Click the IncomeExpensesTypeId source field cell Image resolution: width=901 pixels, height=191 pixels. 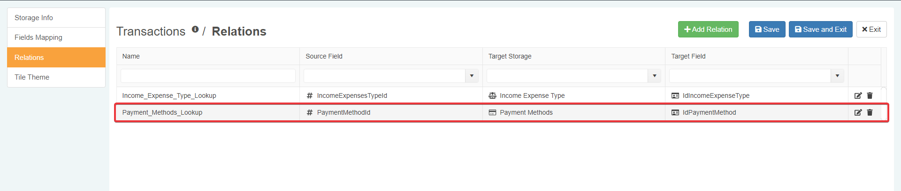351,95
